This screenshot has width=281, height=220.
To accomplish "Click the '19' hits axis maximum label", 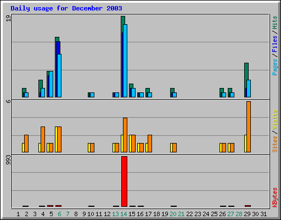I will [8, 18].
